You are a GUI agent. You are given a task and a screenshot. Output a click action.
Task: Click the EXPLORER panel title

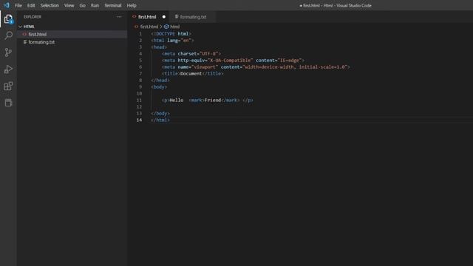(33, 17)
